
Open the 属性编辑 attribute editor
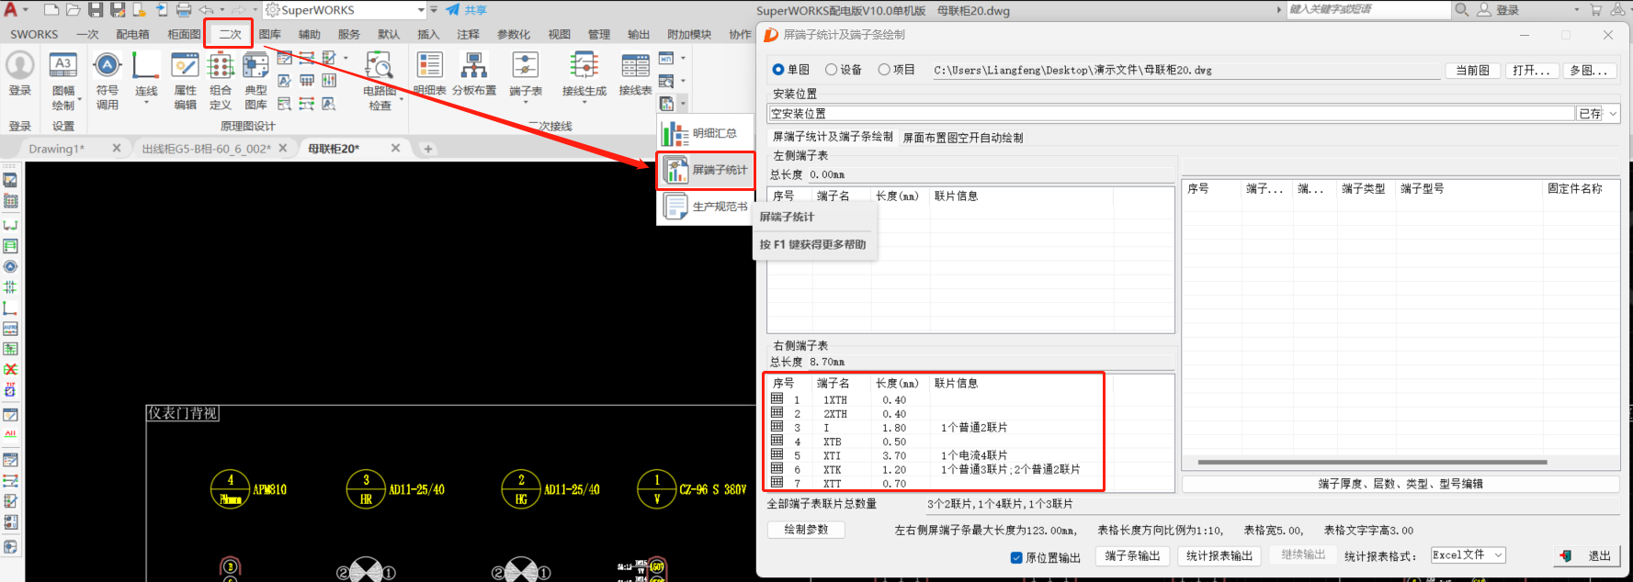tap(185, 66)
